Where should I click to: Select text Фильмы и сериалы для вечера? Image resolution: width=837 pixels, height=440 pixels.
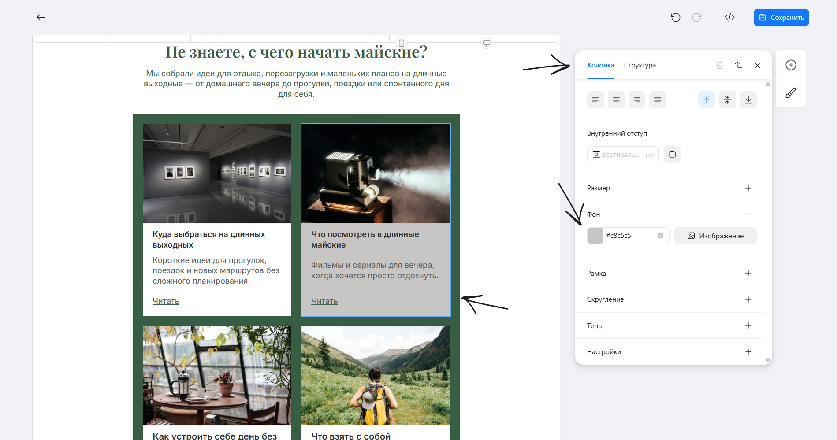click(375, 270)
